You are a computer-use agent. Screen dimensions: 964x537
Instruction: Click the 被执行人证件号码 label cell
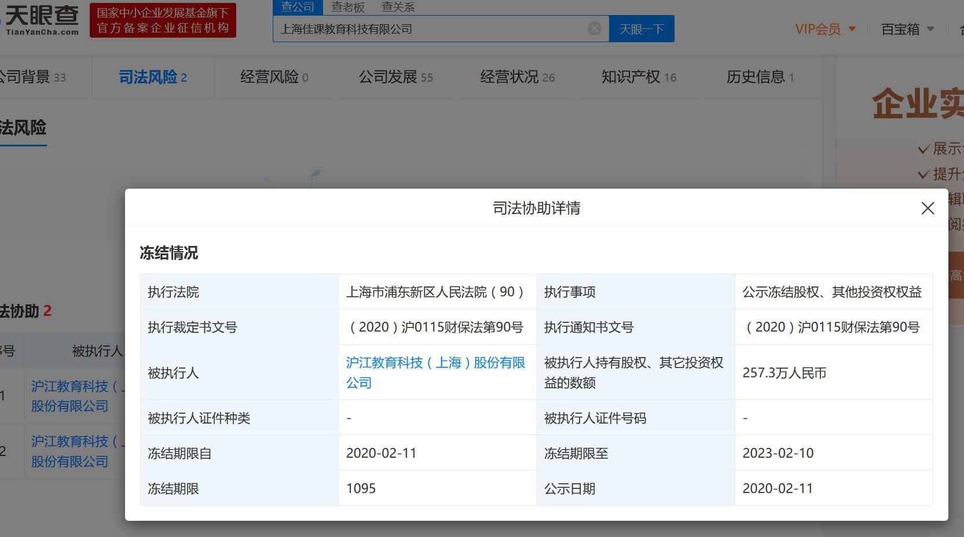click(636, 418)
